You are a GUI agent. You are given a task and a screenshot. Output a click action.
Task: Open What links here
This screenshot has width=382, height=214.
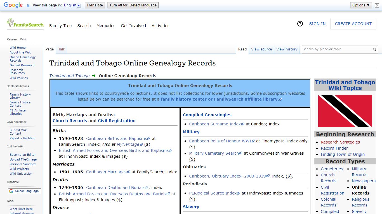tap(21, 209)
